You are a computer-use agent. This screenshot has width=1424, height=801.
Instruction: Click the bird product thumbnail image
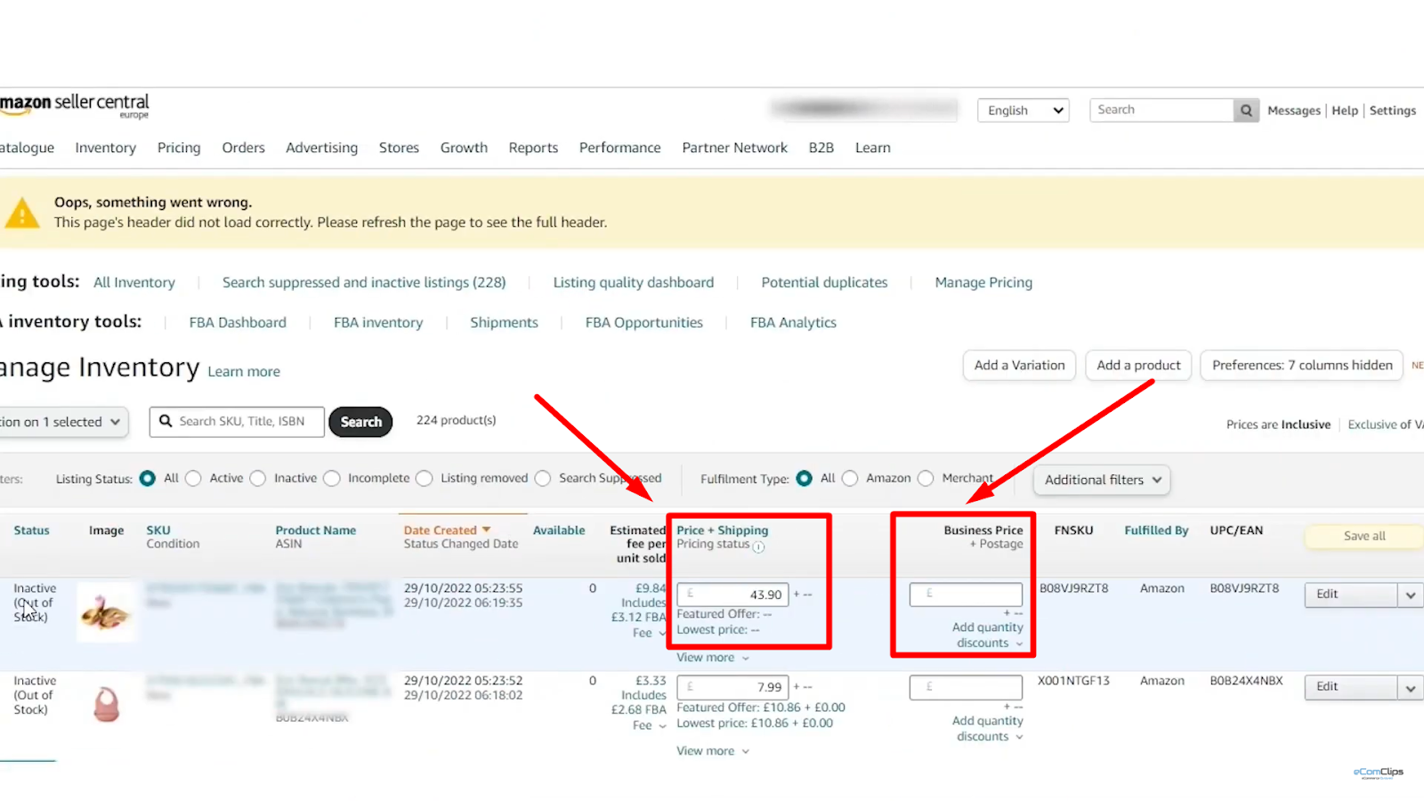[106, 612]
